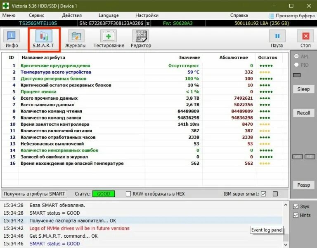Open the S.M.A.R.T tab icon
The image size is (317, 248).
click(44, 36)
